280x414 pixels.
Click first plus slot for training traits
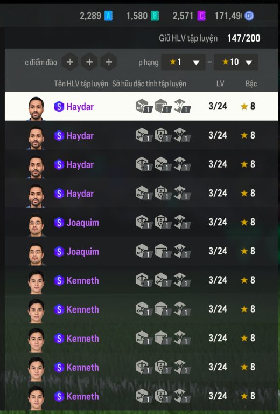70,62
